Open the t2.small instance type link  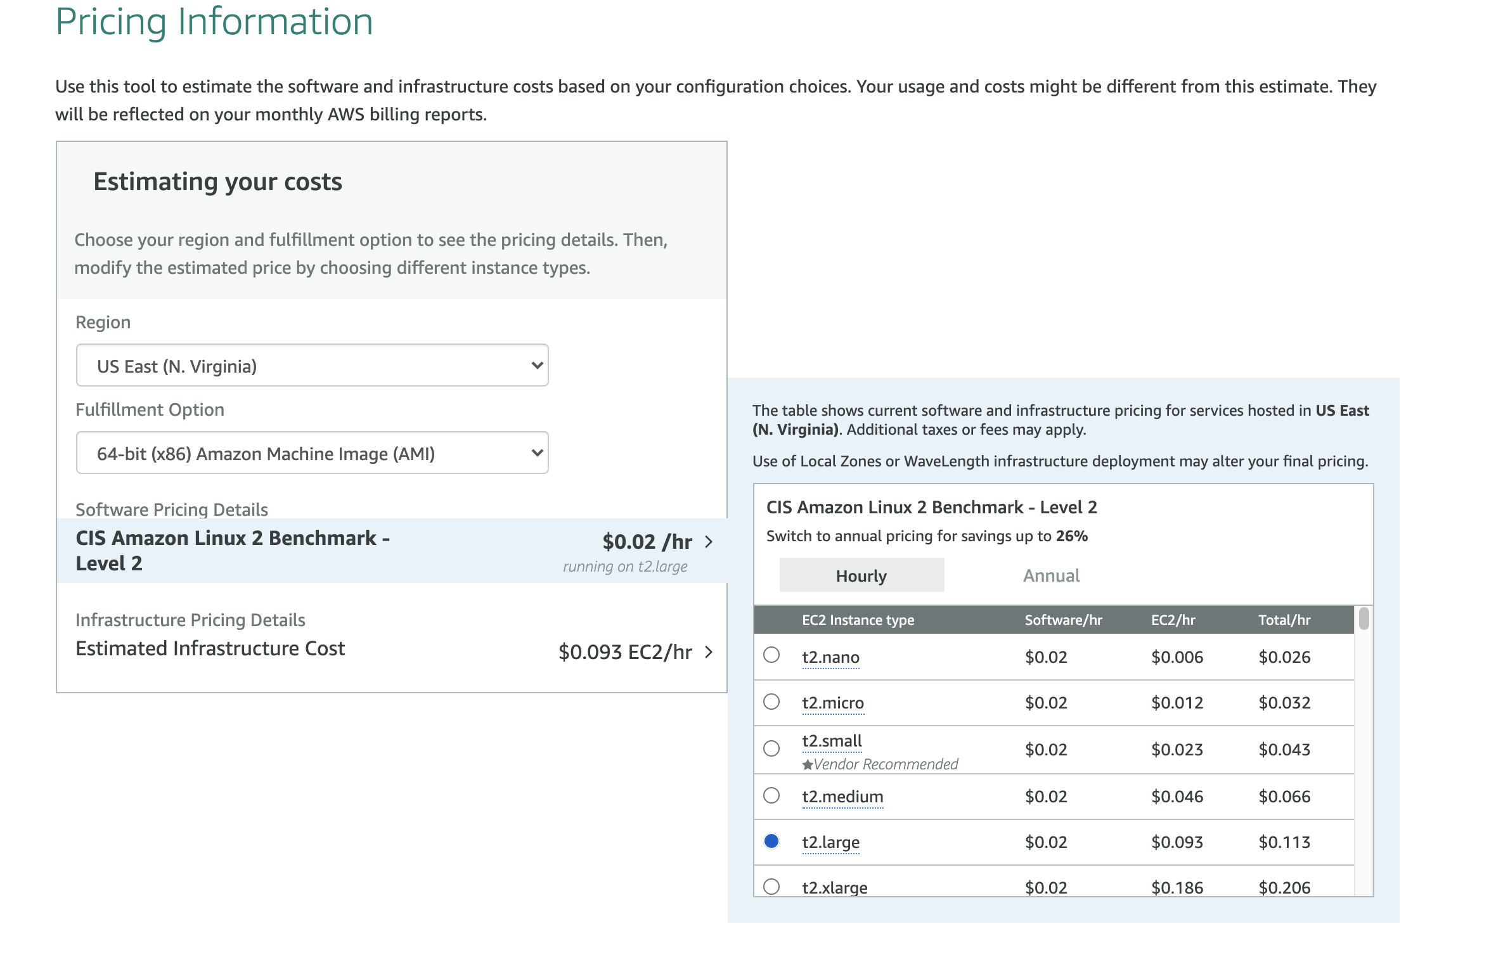pos(832,741)
